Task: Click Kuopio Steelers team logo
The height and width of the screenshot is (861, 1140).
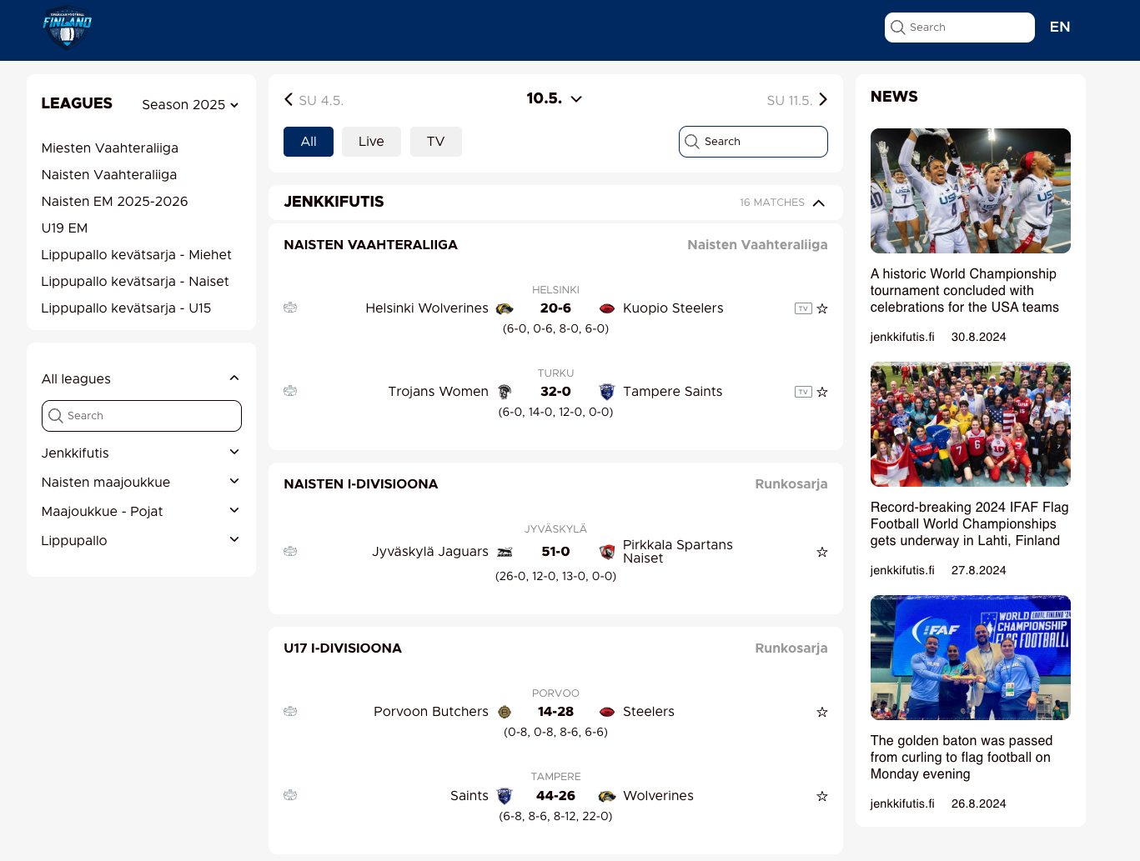Action: (x=607, y=308)
